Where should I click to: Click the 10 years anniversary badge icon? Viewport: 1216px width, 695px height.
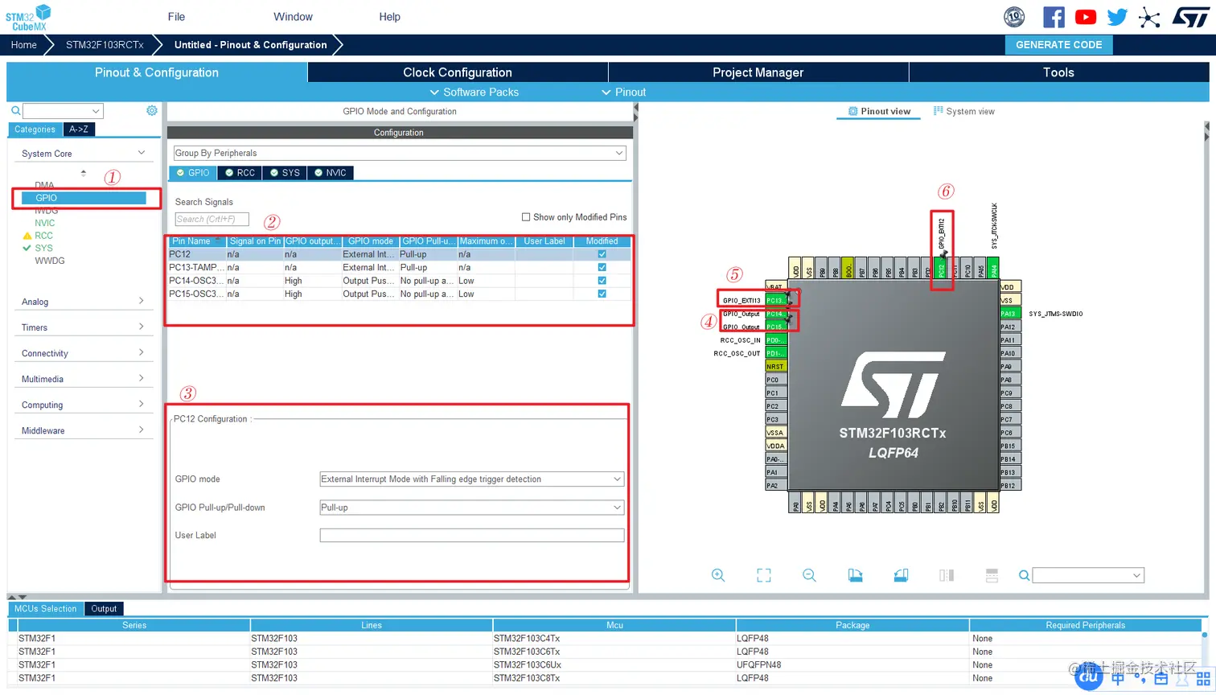click(1015, 17)
